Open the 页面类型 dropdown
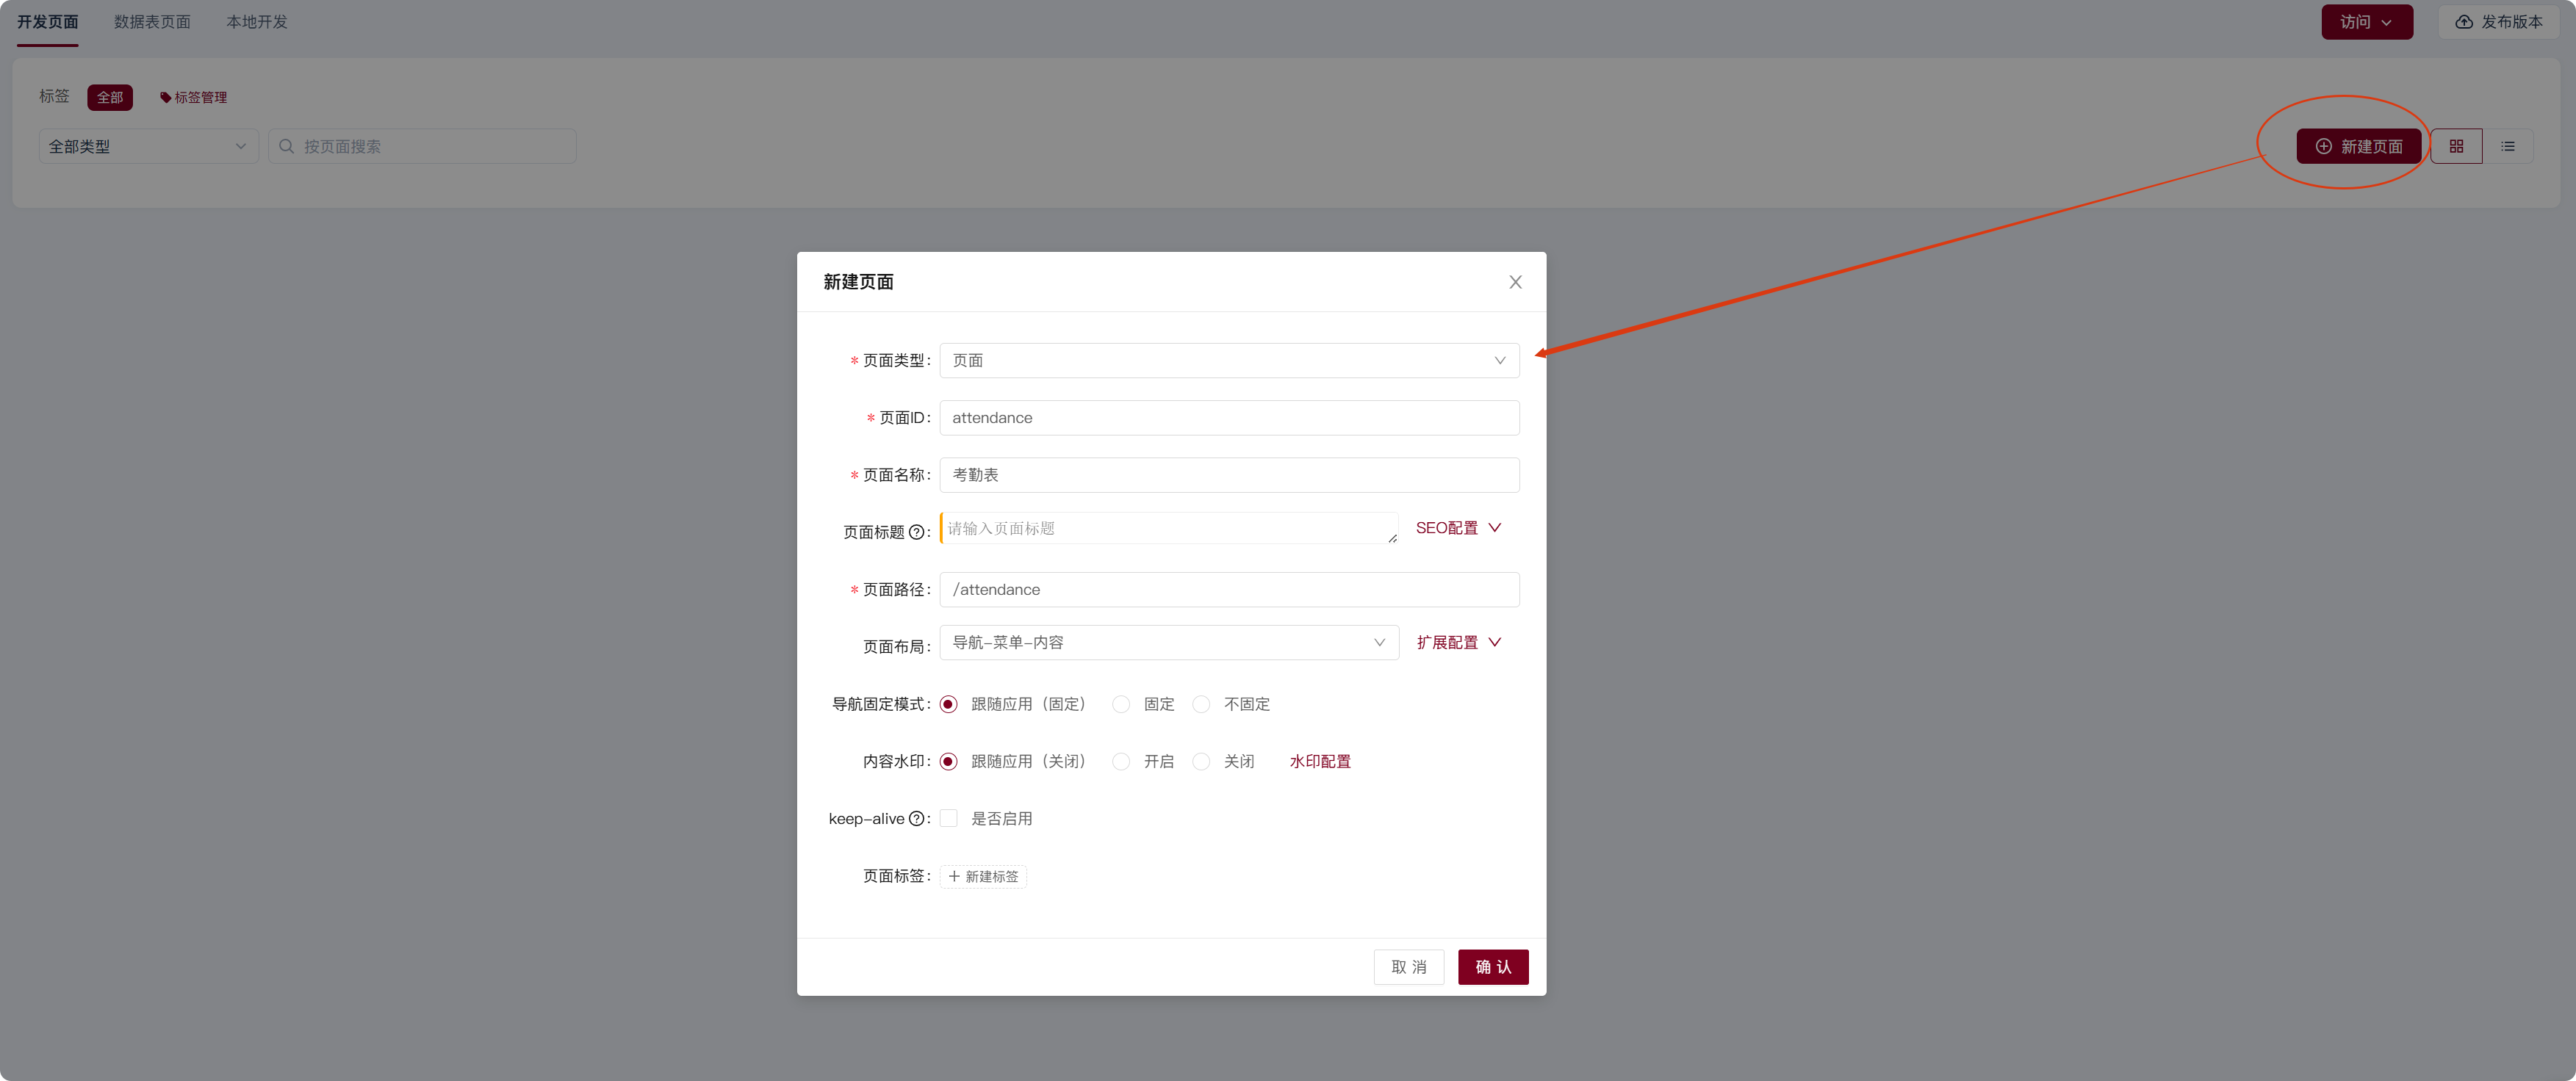This screenshot has height=1081, width=2576. click(1229, 361)
